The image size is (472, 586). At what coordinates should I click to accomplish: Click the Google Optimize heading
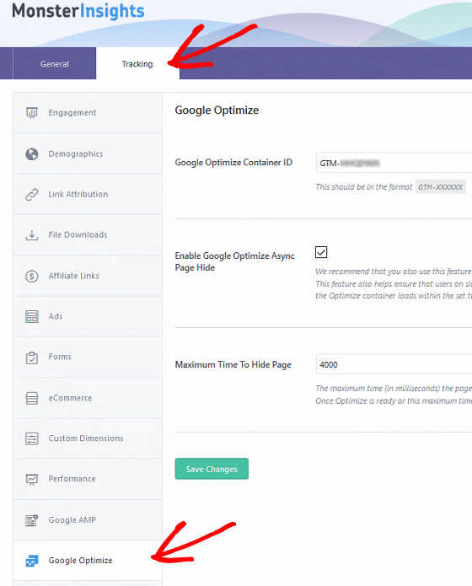click(217, 110)
